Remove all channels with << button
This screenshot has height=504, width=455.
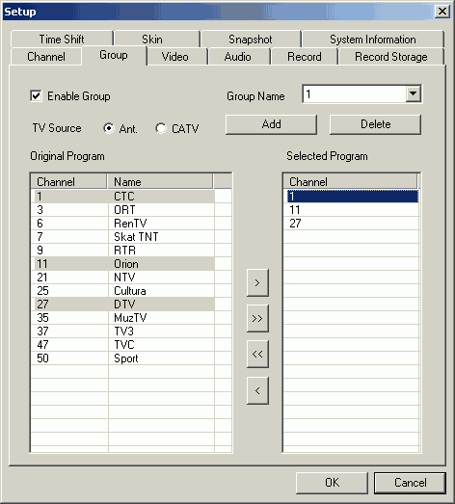(x=257, y=355)
